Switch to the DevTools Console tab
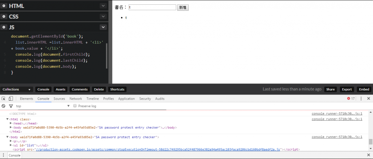The image size is (373, 159). coord(43,98)
